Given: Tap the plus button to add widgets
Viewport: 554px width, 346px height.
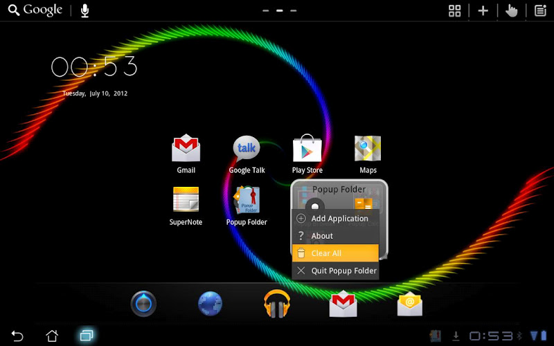Looking at the screenshot, I should 483,10.
